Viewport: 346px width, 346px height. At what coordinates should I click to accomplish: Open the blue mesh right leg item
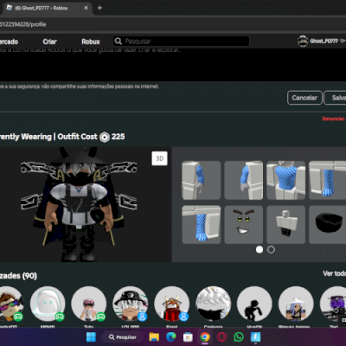pyautogui.click(x=202, y=225)
